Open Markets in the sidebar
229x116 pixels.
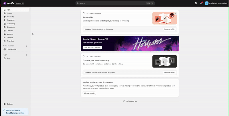[x=16, y=34]
